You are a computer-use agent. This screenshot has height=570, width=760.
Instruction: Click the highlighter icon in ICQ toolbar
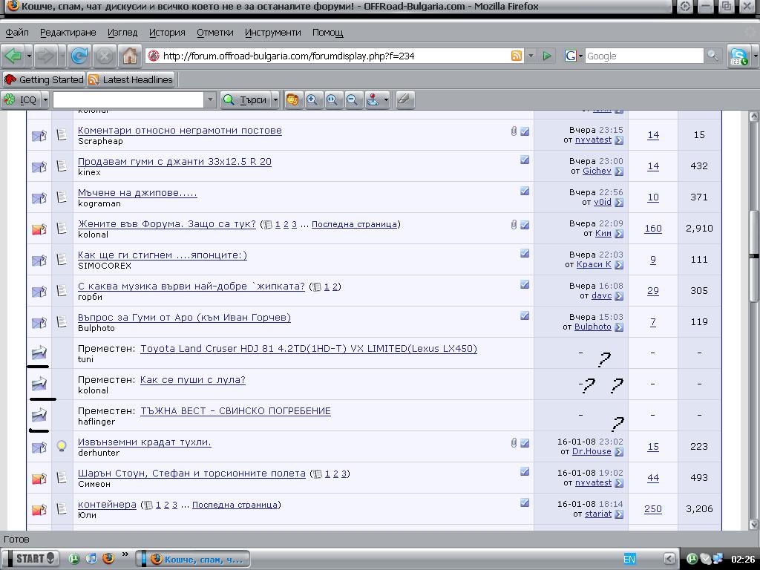point(404,99)
